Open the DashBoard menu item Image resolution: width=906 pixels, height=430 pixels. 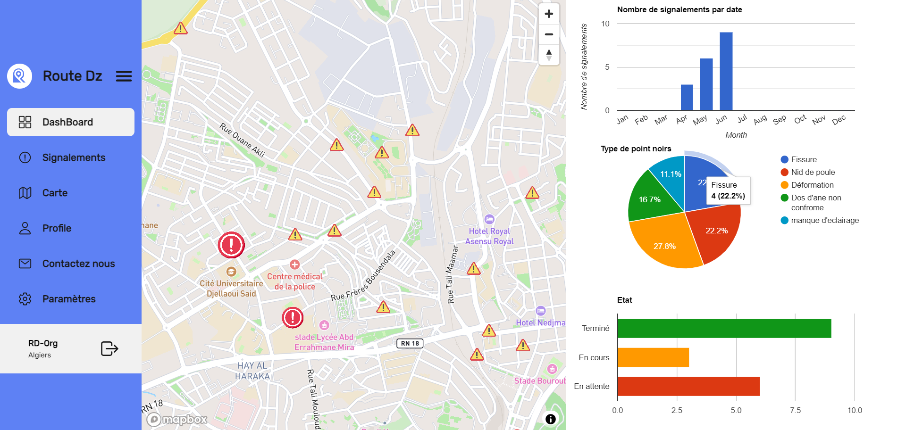point(71,122)
